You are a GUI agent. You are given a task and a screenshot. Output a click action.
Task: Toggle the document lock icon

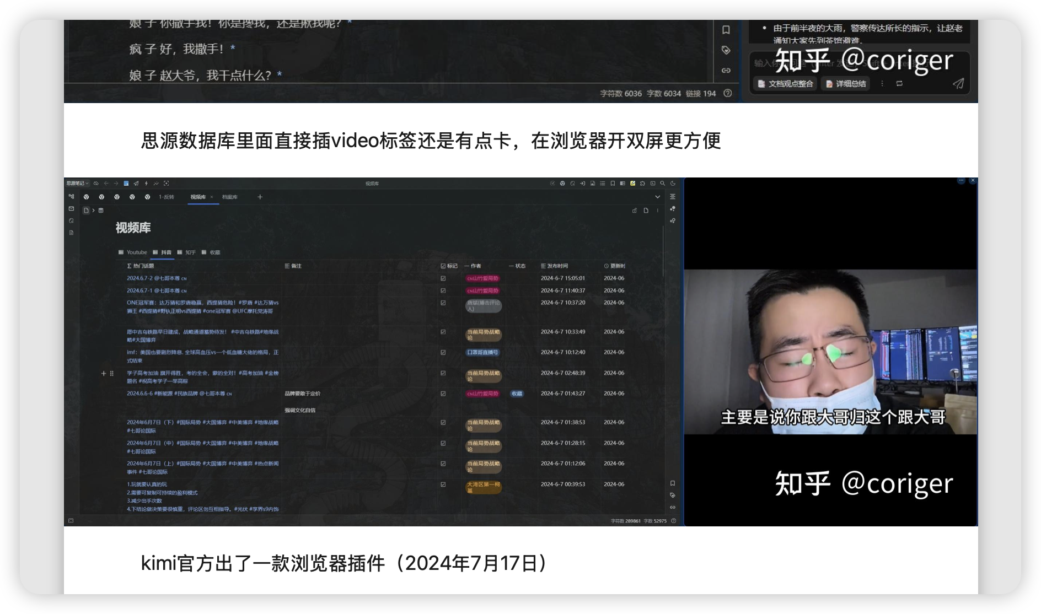coord(635,210)
